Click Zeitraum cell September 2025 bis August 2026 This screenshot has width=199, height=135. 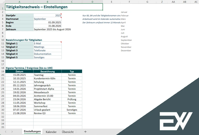tap(52, 29)
